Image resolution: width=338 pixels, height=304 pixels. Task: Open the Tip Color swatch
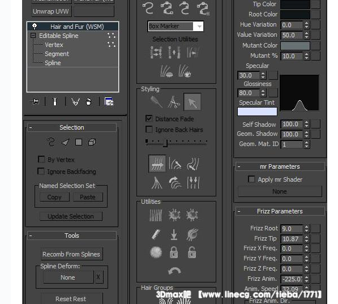[x=295, y=5]
